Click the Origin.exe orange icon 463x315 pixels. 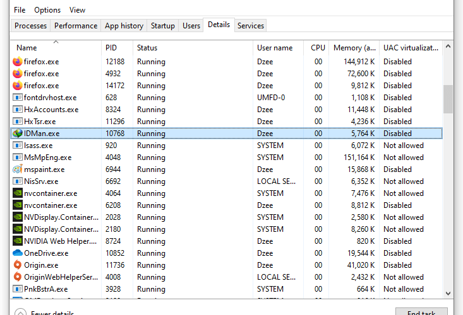point(18,265)
